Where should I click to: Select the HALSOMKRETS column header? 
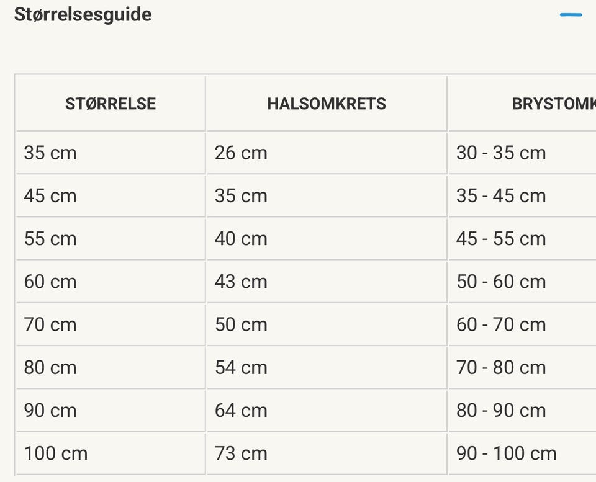(x=327, y=104)
